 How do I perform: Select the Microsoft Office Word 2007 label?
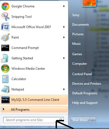coord(31,27)
